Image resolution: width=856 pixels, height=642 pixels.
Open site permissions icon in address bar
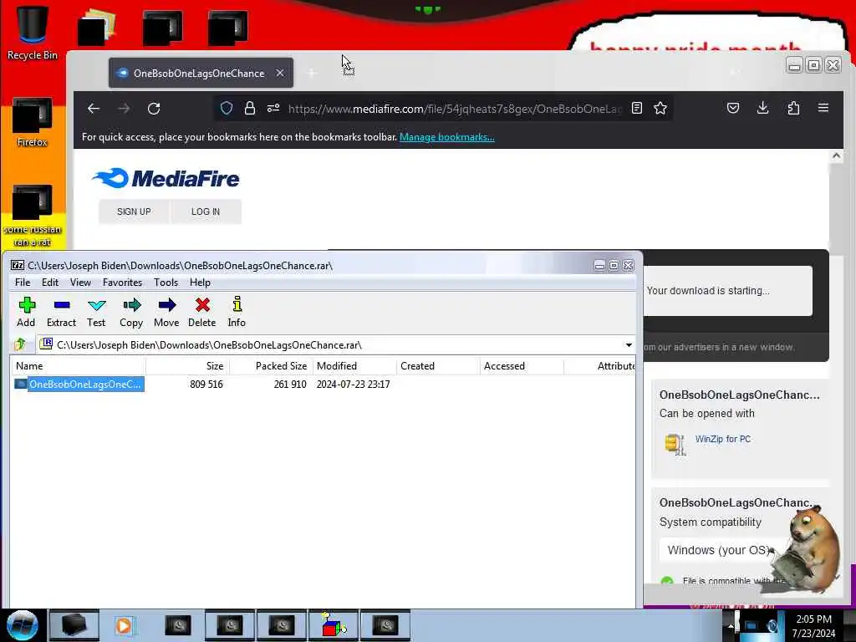click(x=273, y=108)
